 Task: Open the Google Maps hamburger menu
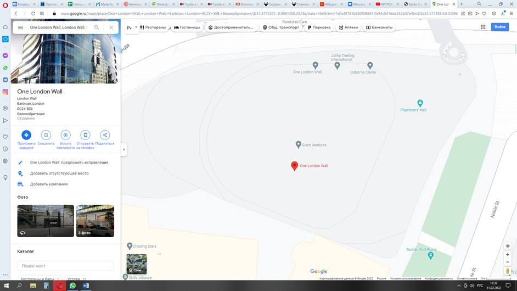pyautogui.click(x=20, y=27)
